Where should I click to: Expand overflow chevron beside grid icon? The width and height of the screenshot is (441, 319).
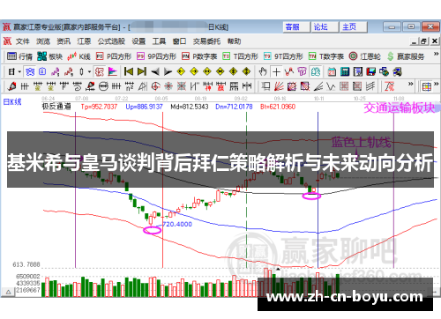[436, 84]
